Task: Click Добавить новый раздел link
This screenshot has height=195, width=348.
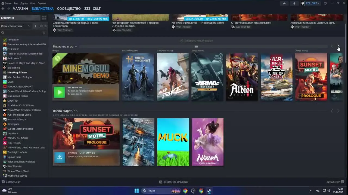Action: [197, 41]
